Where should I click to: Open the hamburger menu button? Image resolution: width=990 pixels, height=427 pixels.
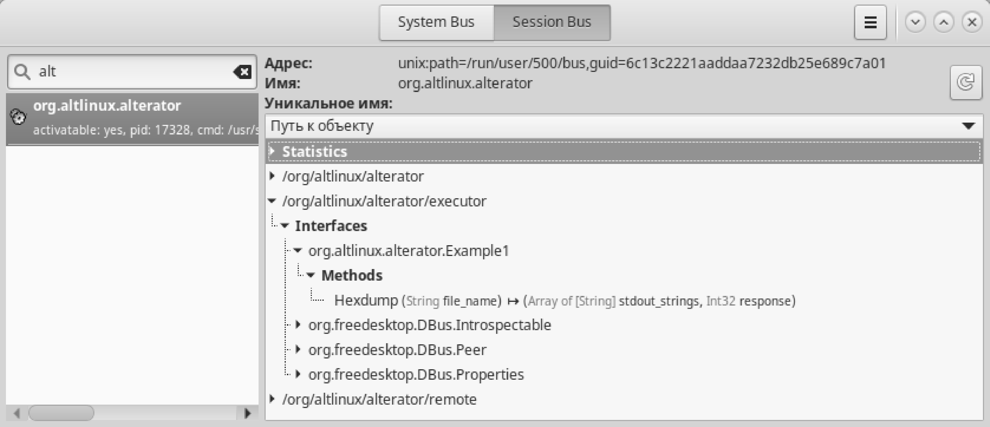click(870, 22)
